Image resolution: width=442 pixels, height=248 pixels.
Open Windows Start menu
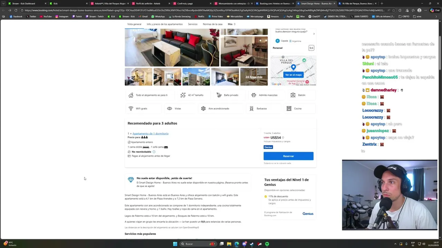(x=175, y=244)
